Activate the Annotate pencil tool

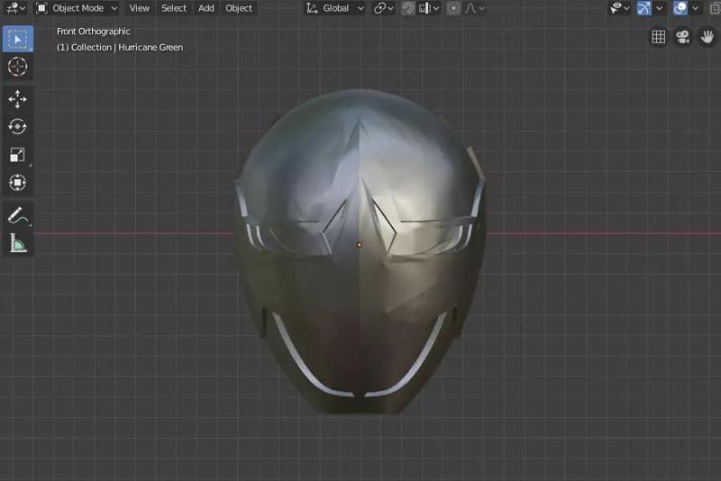pos(17,215)
